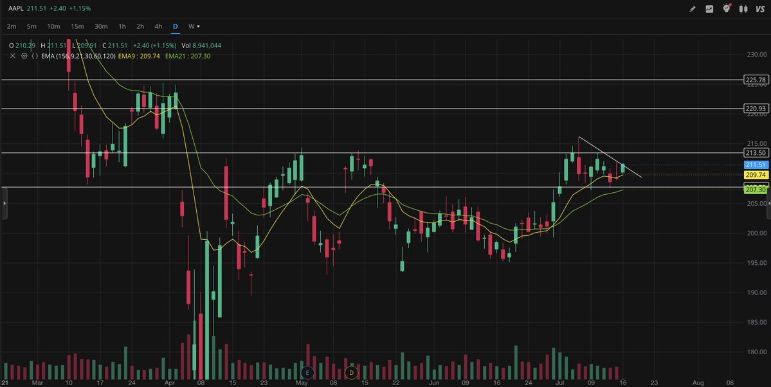Expand the right side panel handle
The image size is (771, 387).
[768, 203]
